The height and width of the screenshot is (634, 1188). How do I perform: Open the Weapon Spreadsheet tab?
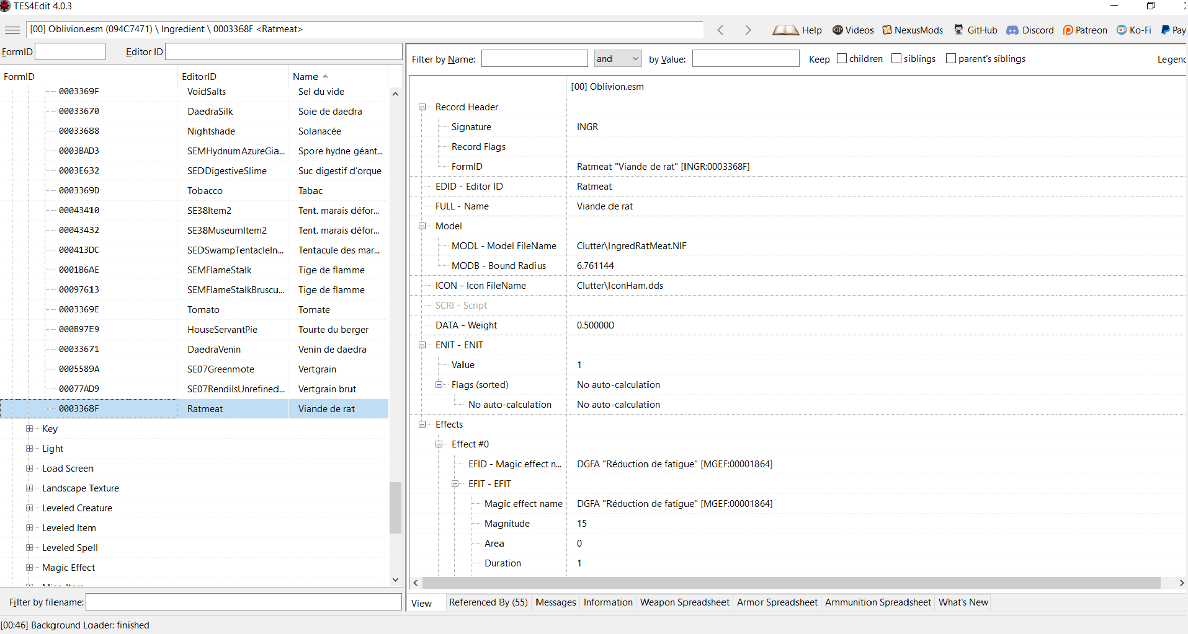(x=685, y=602)
